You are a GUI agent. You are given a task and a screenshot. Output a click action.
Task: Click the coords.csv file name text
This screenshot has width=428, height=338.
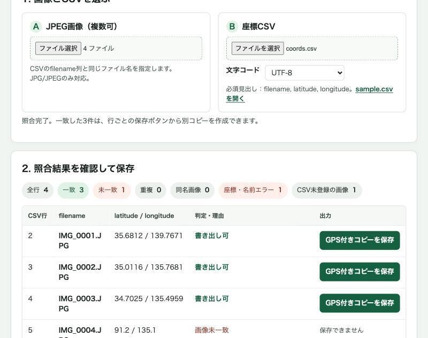pyautogui.click(x=301, y=49)
